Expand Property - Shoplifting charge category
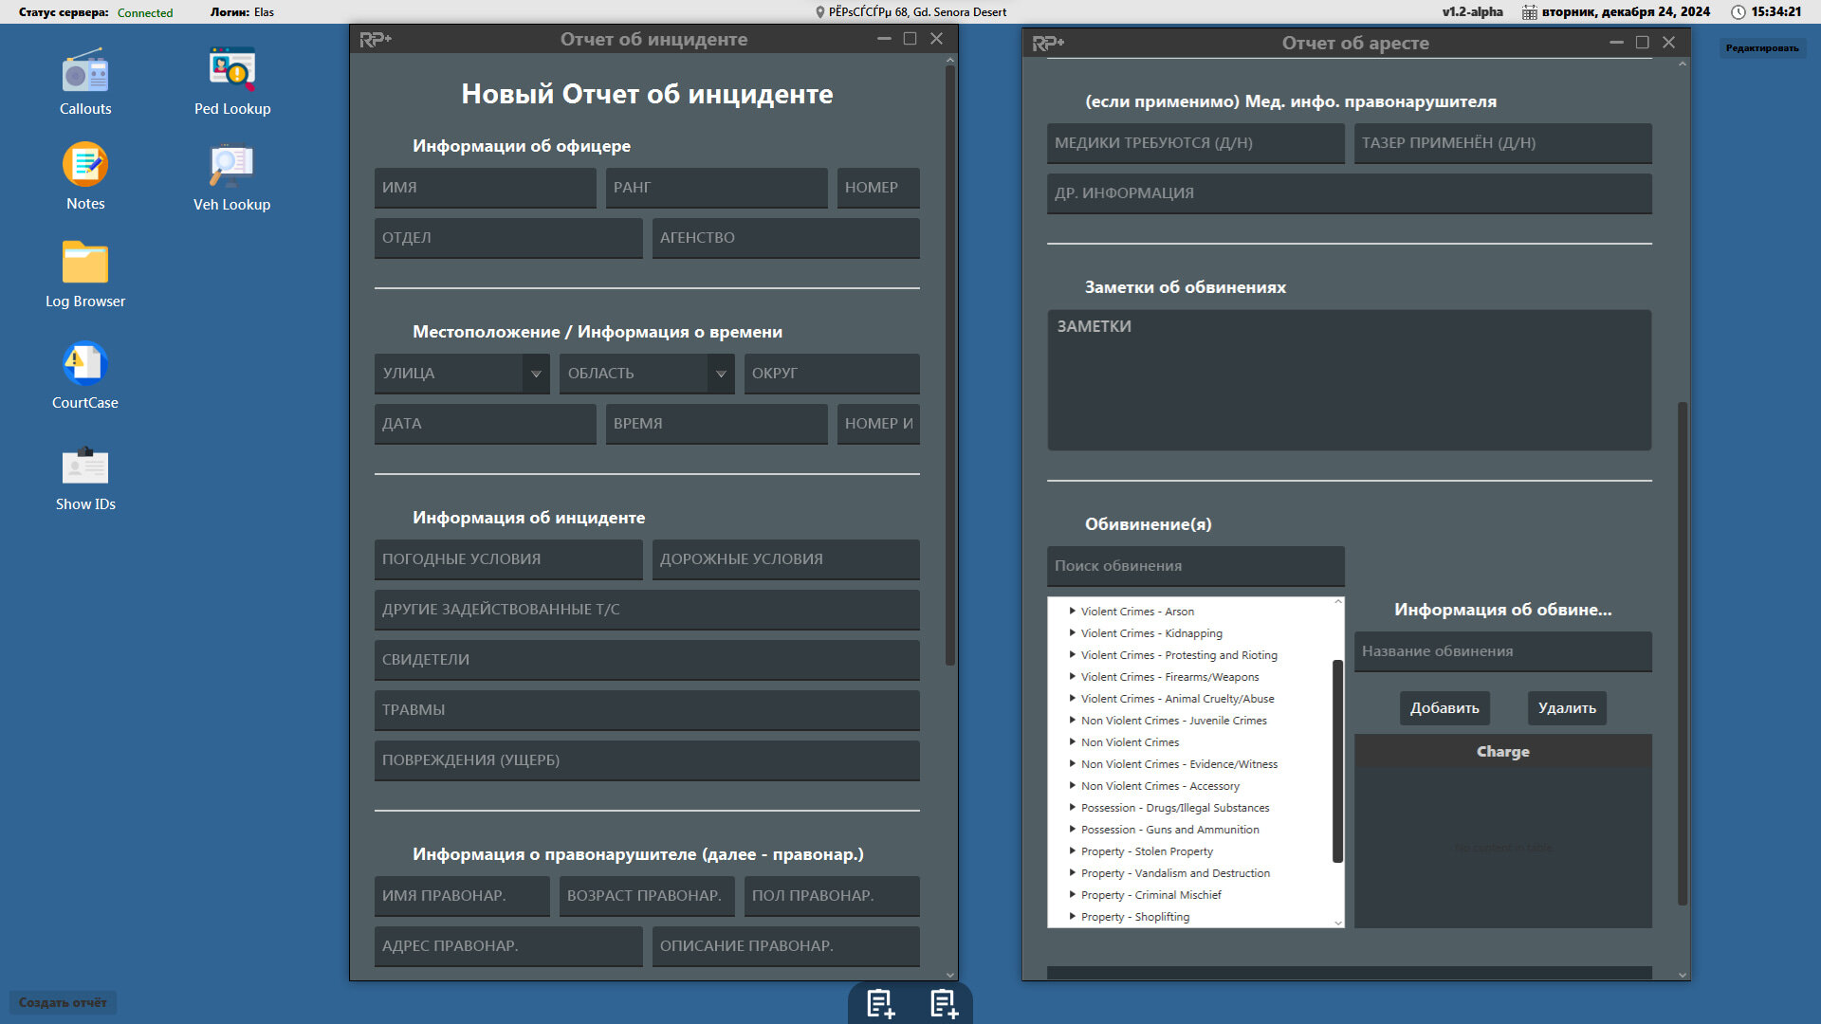This screenshot has height=1024, width=1821. coord(1073,917)
